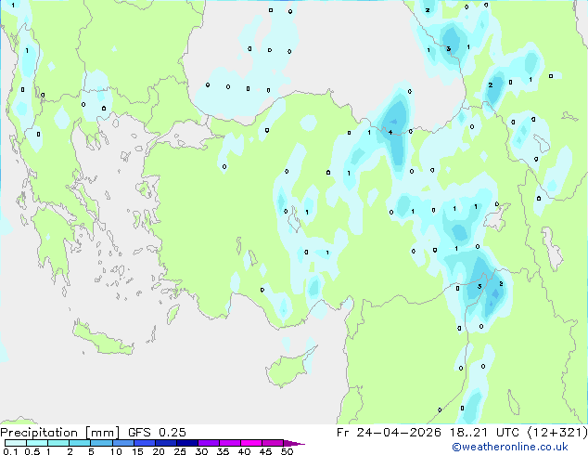
Task: Click the 35–40 mm legend color swatch
Action: pyautogui.click(x=229, y=443)
